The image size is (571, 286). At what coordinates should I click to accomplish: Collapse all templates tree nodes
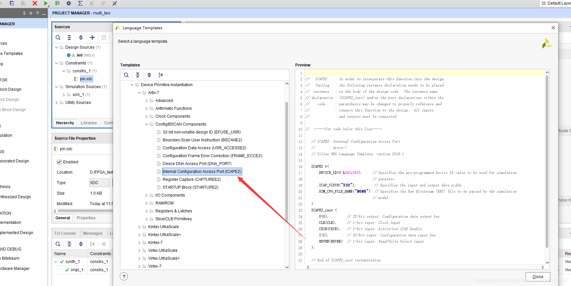(x=138, y=75)
